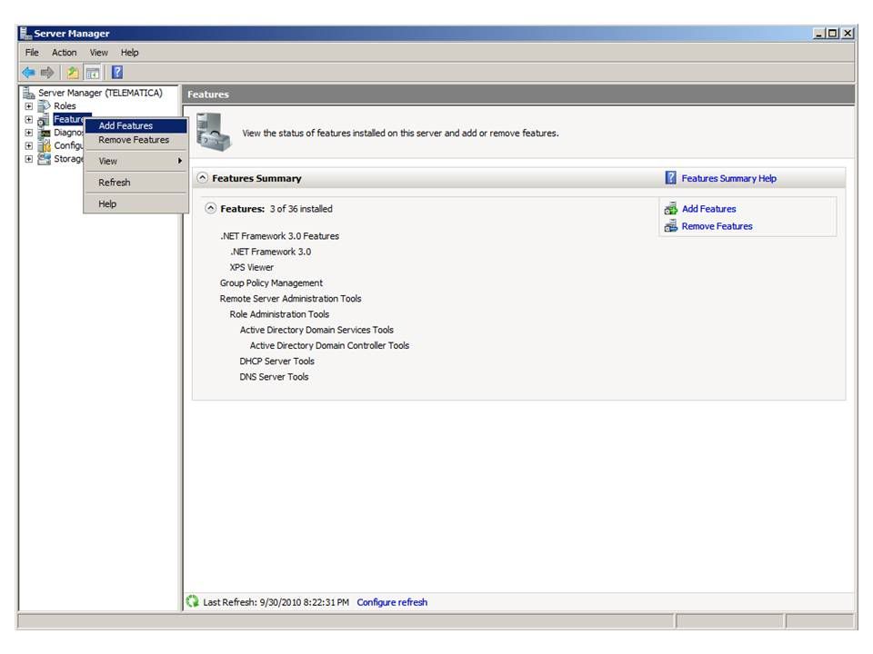Screen dimensions: 873x654
Task: Select Server Manager (TELEMATICA) root node
Action: coord(100,93)
